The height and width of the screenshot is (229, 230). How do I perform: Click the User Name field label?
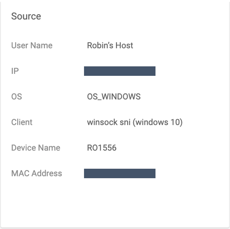point(32,45)
